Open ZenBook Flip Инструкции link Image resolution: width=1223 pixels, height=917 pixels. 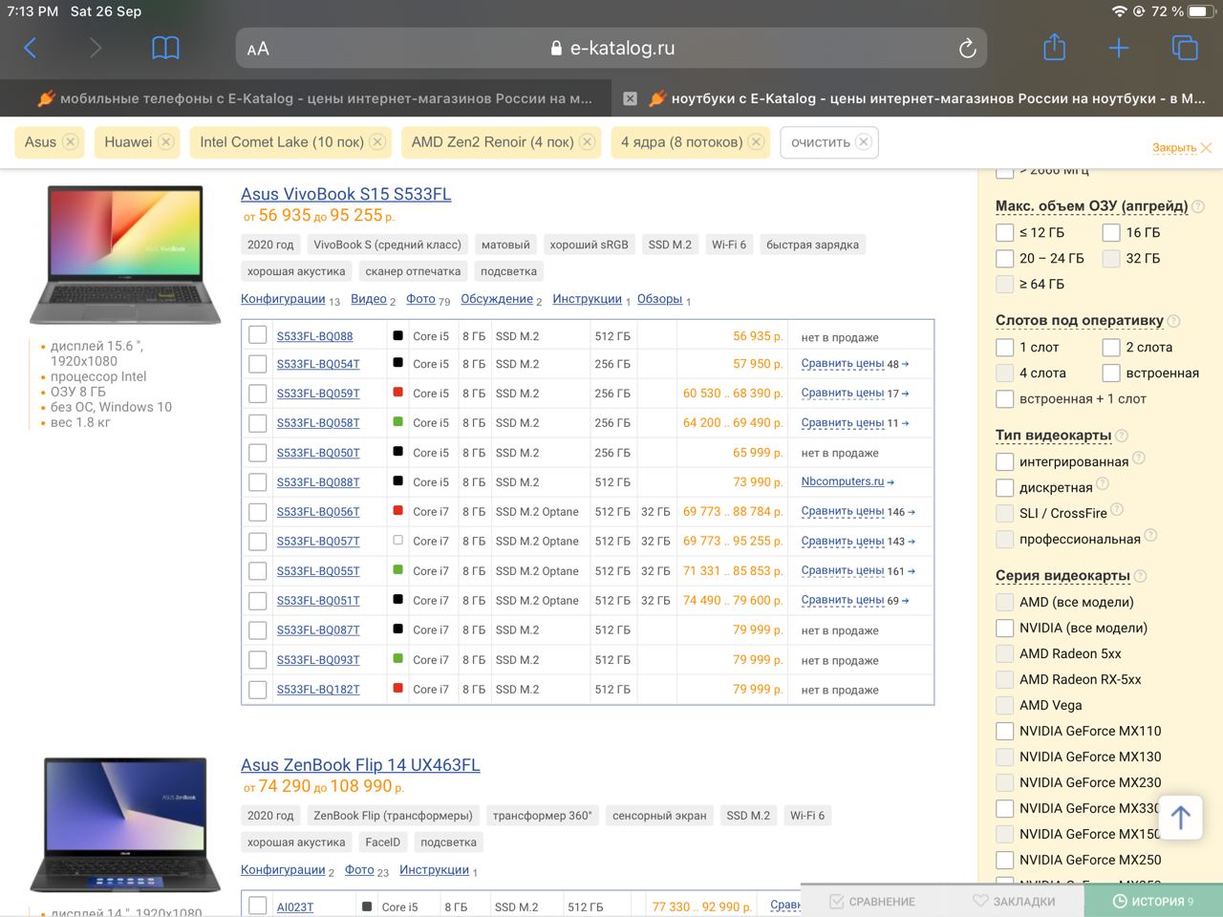[x=434, y=870]
